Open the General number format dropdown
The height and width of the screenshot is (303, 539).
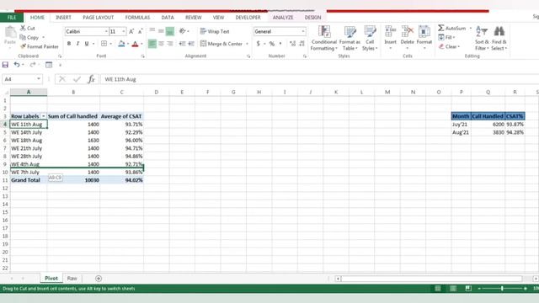point(303,32)
